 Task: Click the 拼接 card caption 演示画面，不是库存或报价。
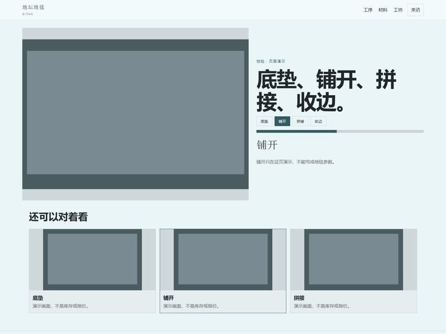point(322,306)
